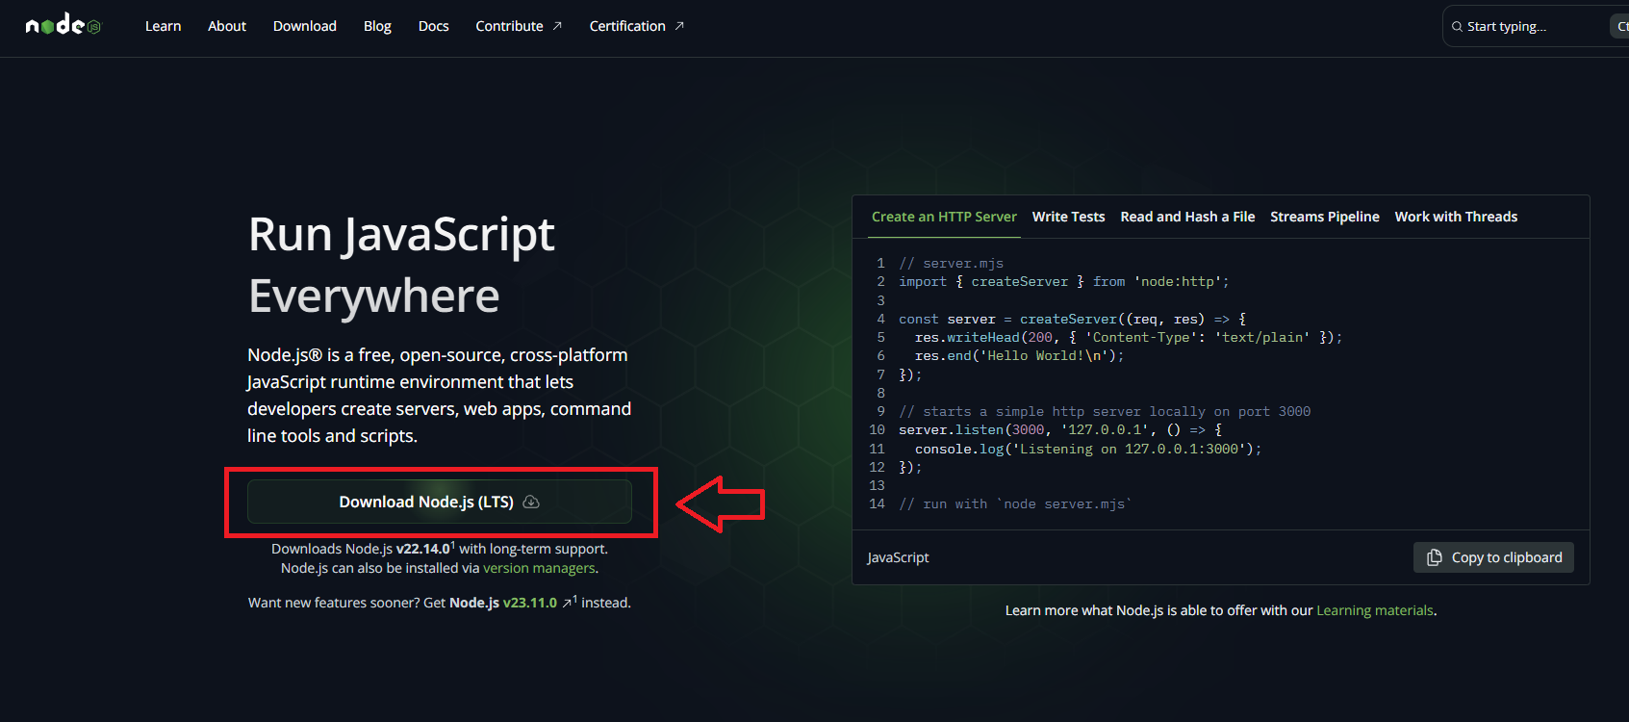Click the heading 'Run JavaScript Everywhere'
Viewport: 1629px width, 722px height.
[x=401, y=265]
